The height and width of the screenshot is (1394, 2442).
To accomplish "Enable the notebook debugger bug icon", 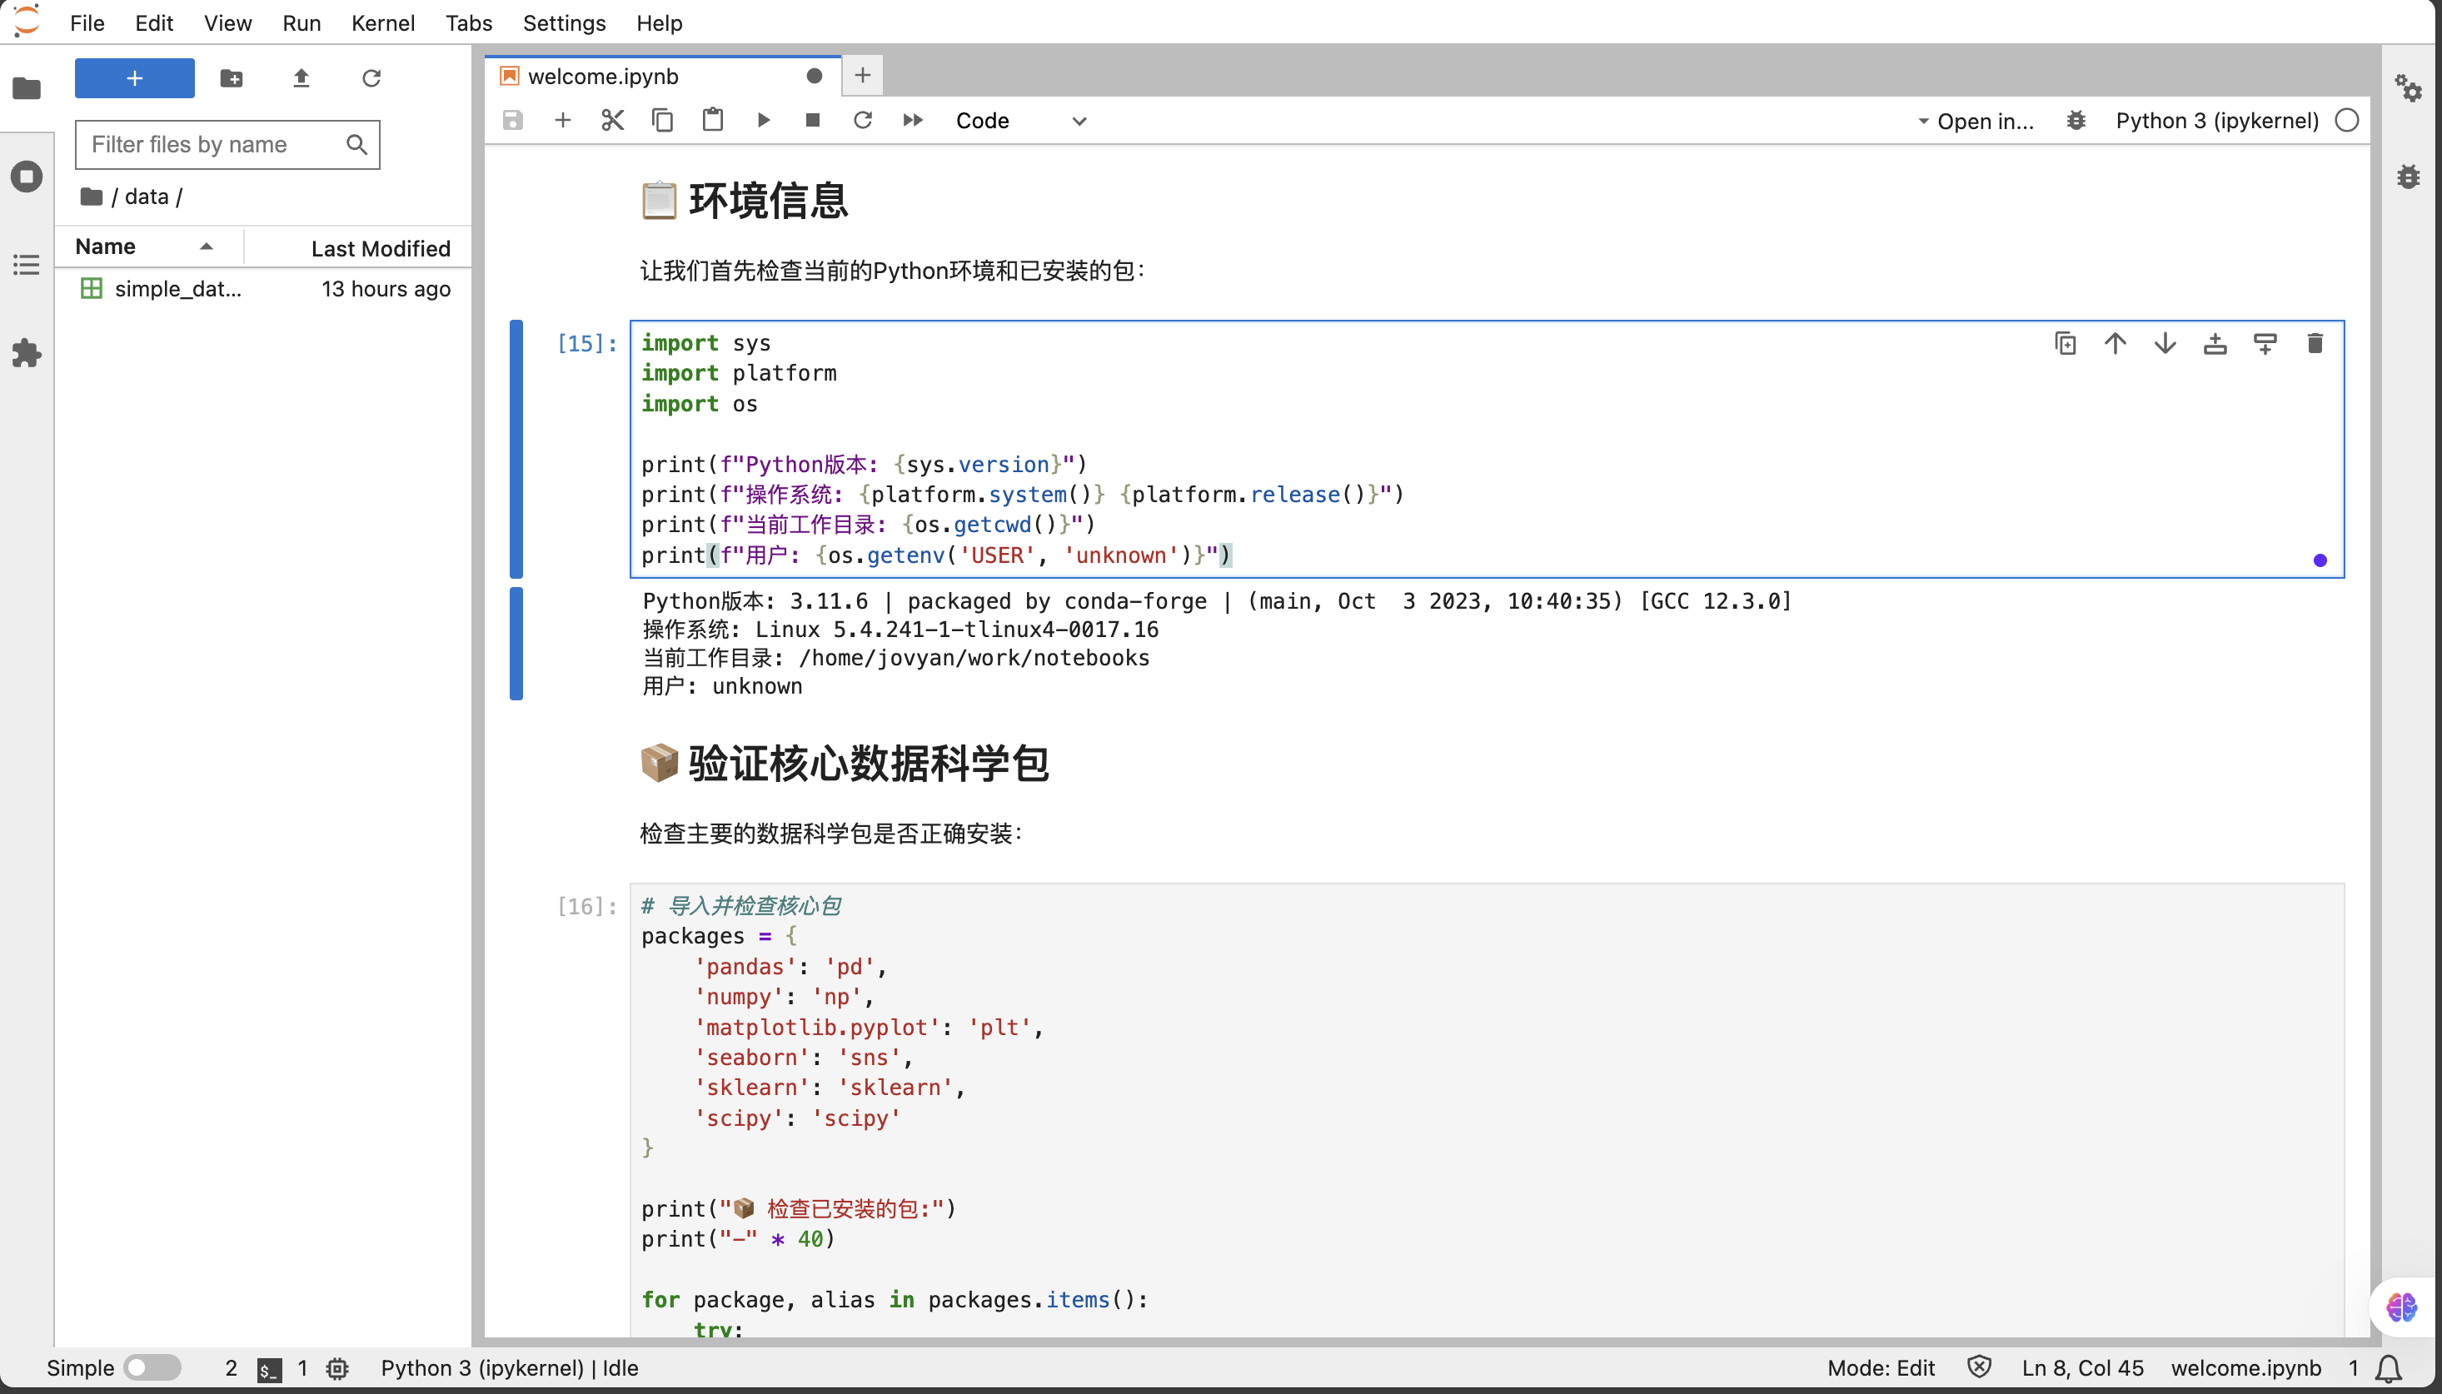I will 2076,121.
